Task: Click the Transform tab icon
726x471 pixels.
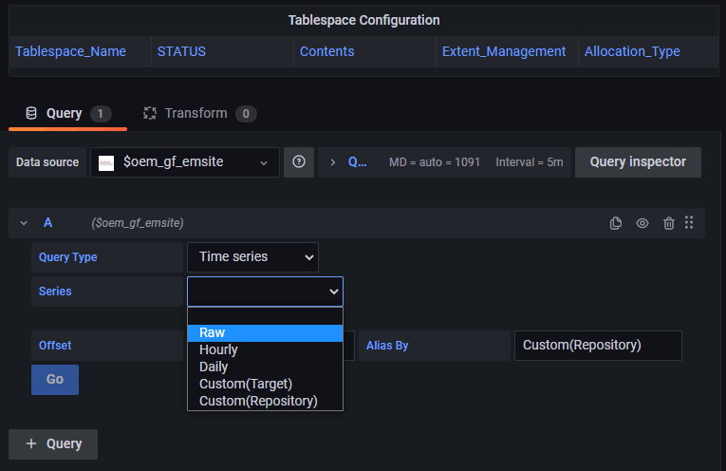Action: click(149, 114)
